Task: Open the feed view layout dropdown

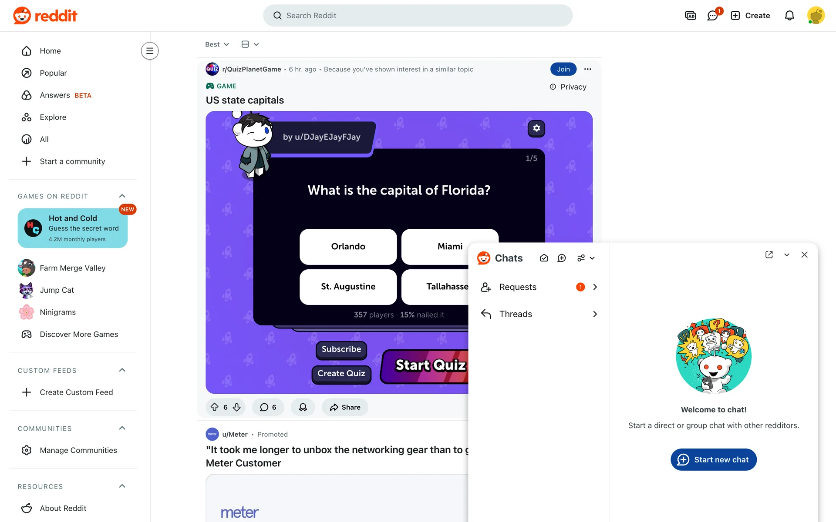Action: click(x=250, y=44)
